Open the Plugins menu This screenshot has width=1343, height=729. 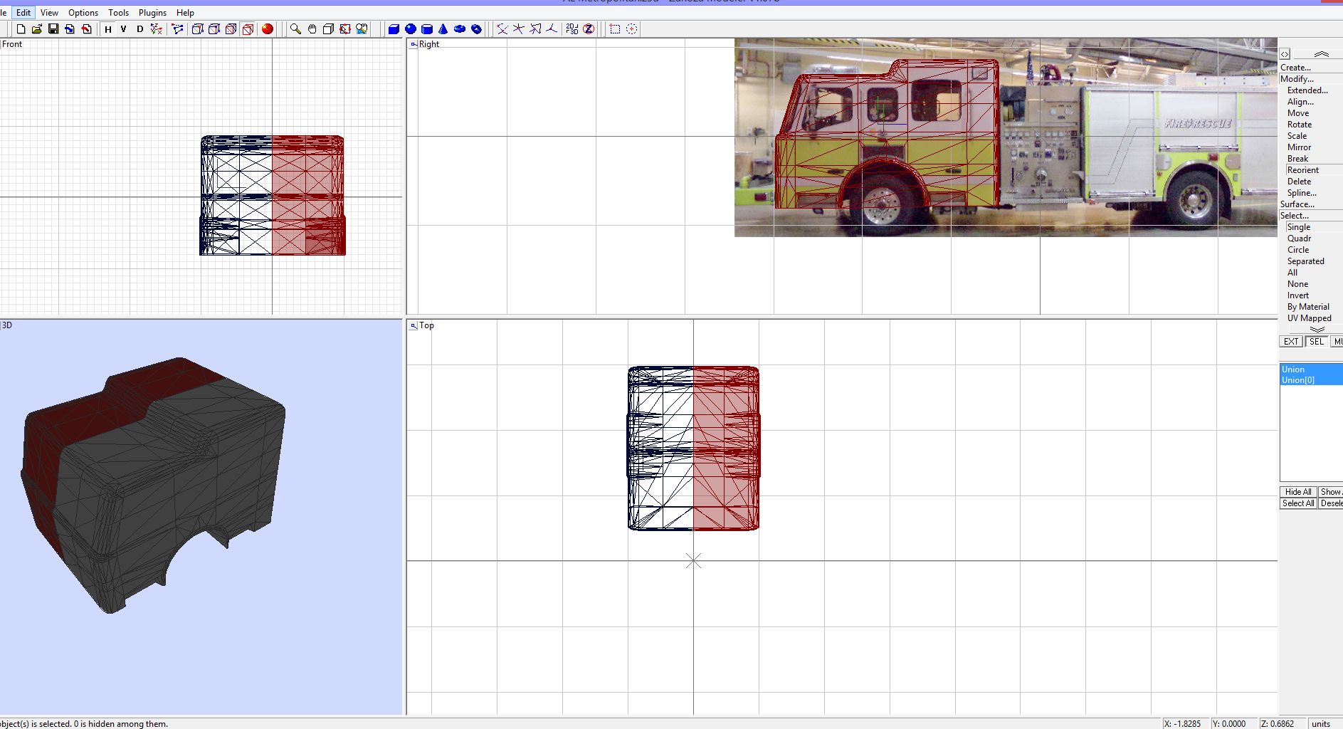point(152,13)
